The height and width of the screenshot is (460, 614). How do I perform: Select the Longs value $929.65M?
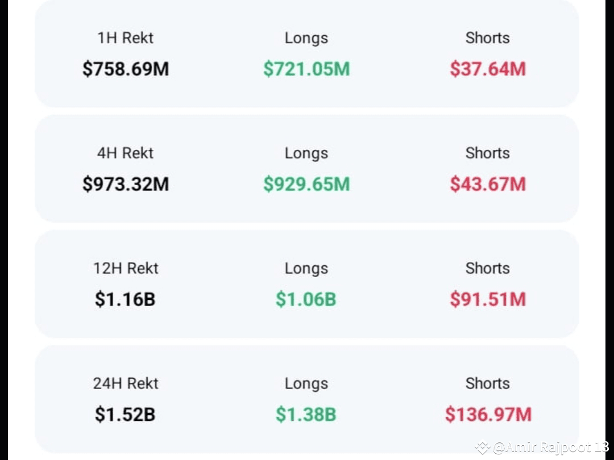tap(306, 184)
